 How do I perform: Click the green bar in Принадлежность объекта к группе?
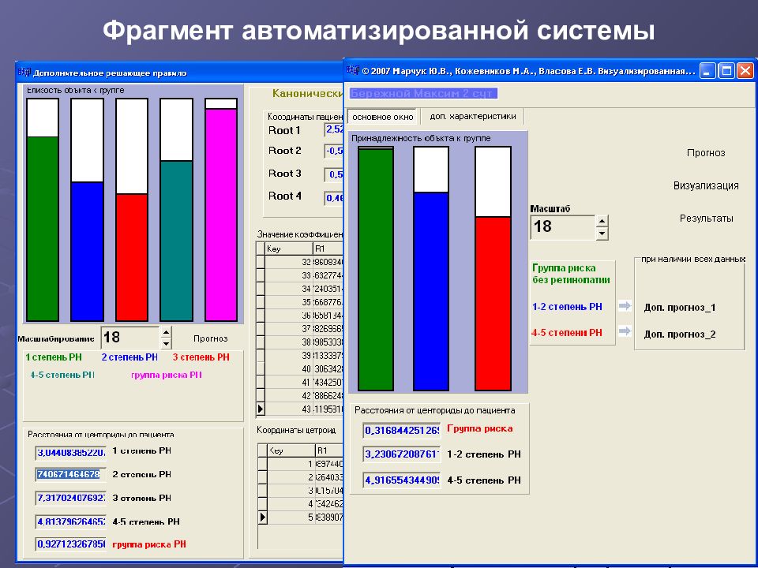click(x=376, y=270)
